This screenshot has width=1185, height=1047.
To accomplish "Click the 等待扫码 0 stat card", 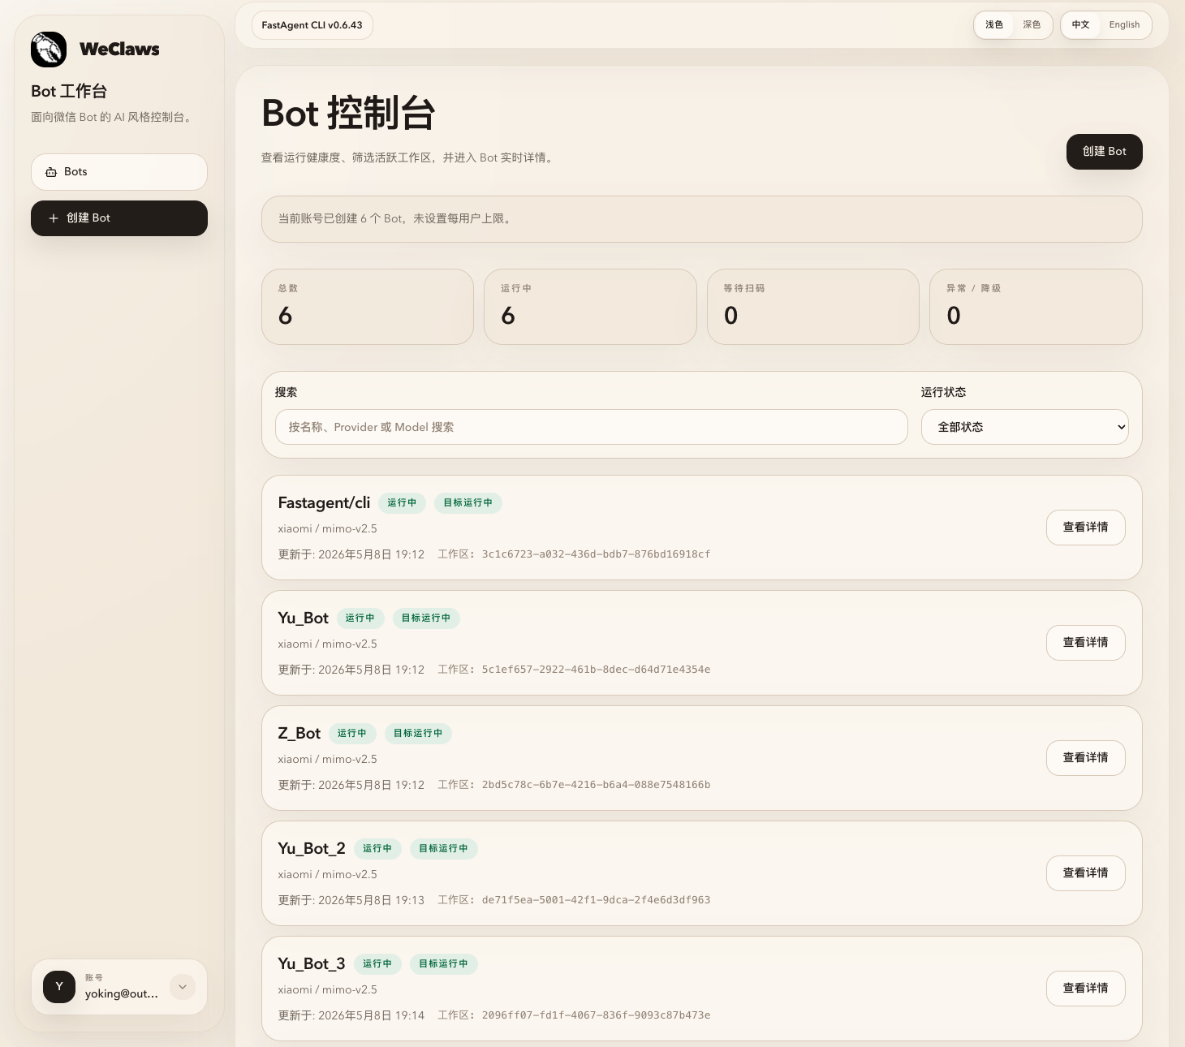I will click(x=813, y=307).
